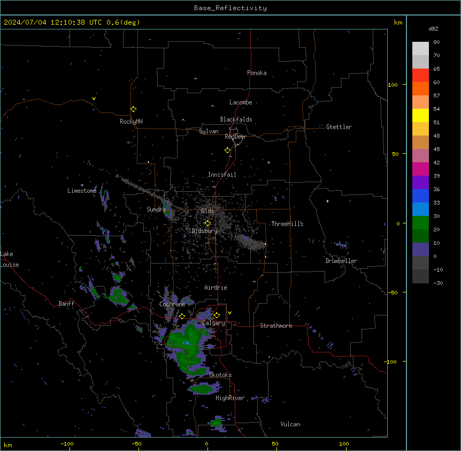Screen dimensions: 461x451
Task: Click the Olds town label
Action: (x=208, y=211)
